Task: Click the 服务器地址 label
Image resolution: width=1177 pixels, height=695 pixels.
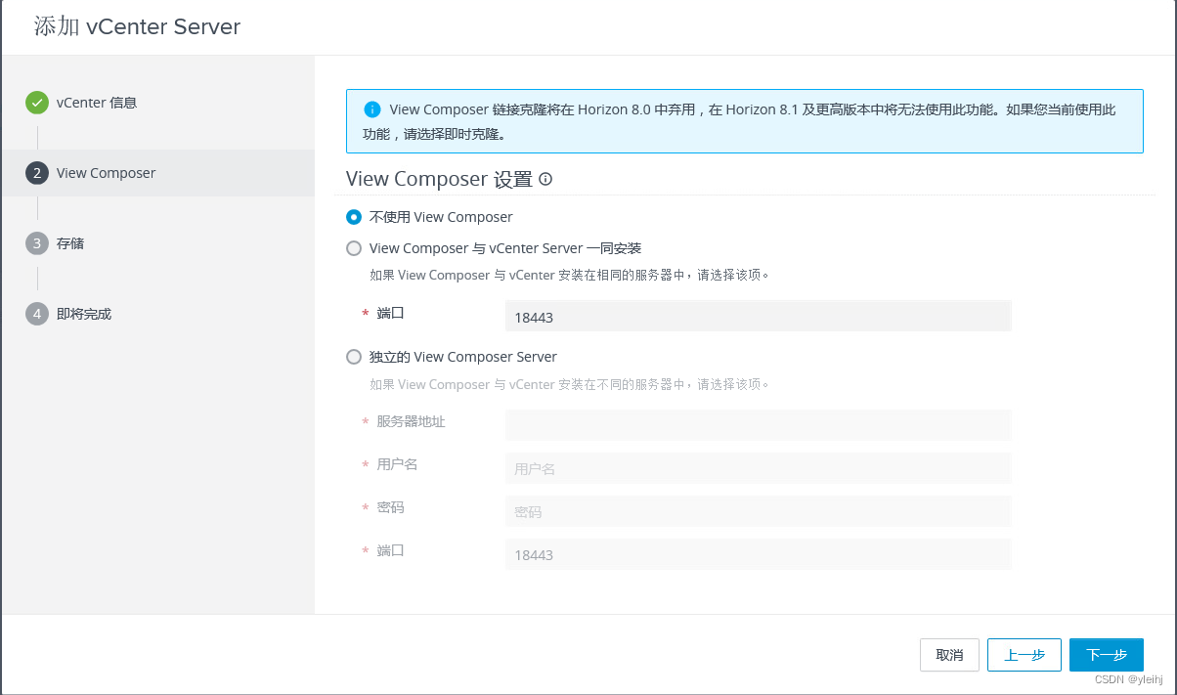Action: click(411, 421)
